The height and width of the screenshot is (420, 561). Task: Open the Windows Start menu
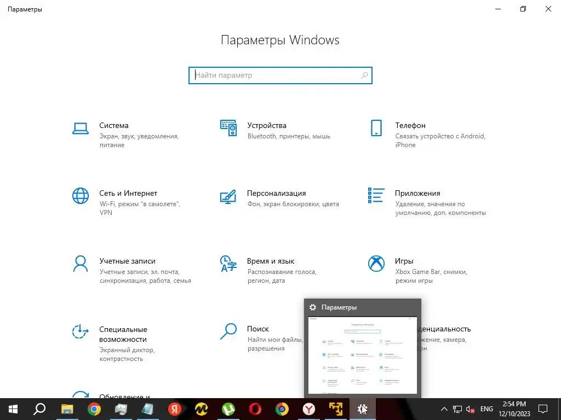(13, 409)
